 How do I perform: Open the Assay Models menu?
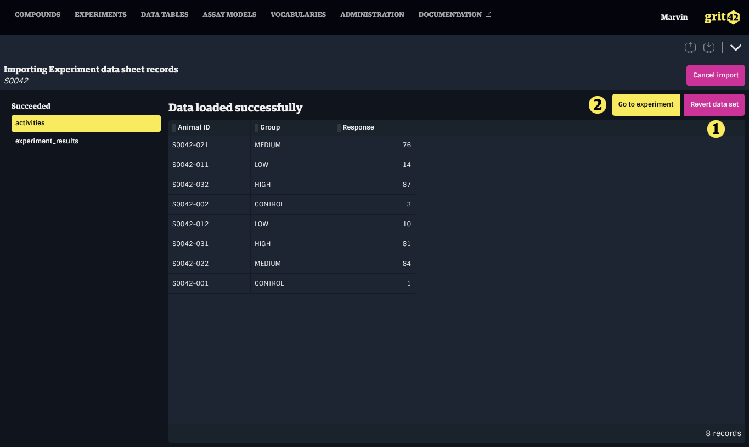pos(229,15)
